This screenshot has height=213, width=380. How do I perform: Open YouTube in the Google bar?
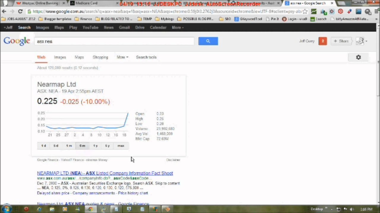coord(90,28)
